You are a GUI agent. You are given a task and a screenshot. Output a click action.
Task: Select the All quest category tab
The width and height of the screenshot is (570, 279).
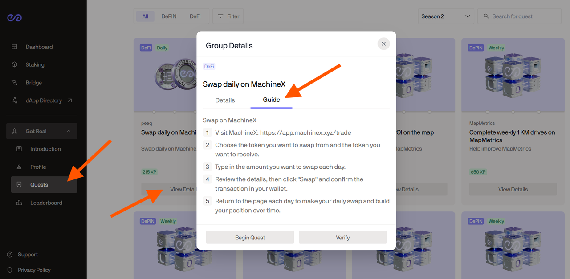(145, 16)
